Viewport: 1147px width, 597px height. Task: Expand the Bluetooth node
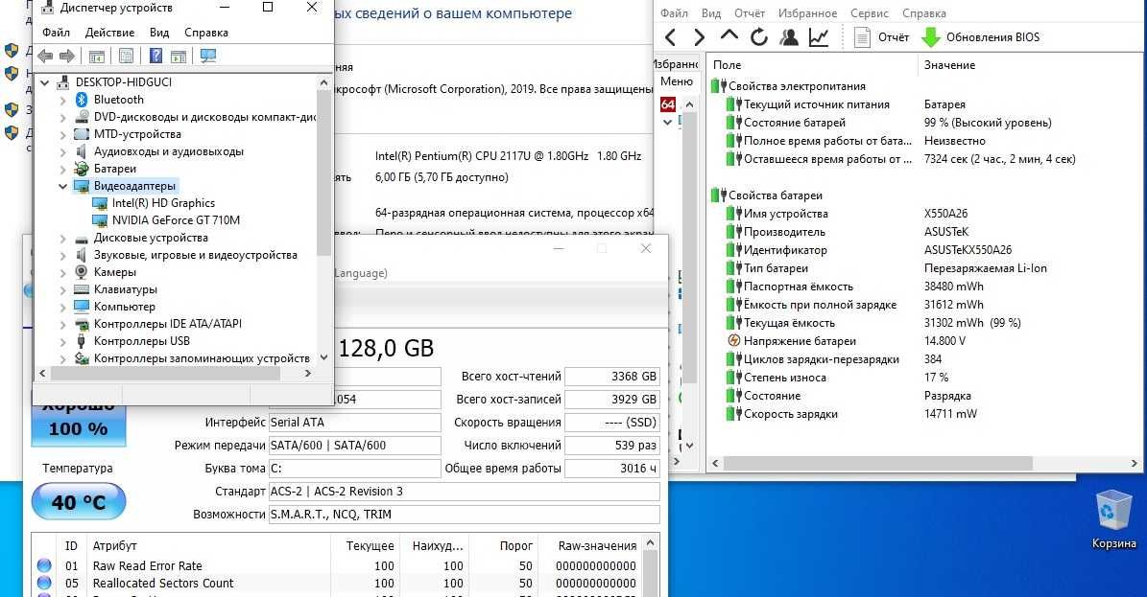pyautogui.click(x=63, y=100)
